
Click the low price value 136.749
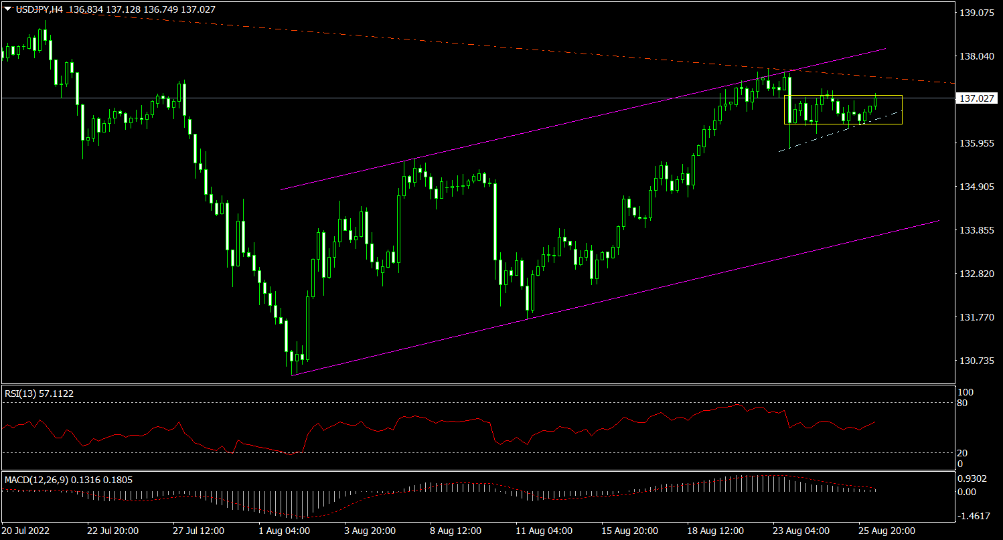pyautogui.click(x=162, y=10)
